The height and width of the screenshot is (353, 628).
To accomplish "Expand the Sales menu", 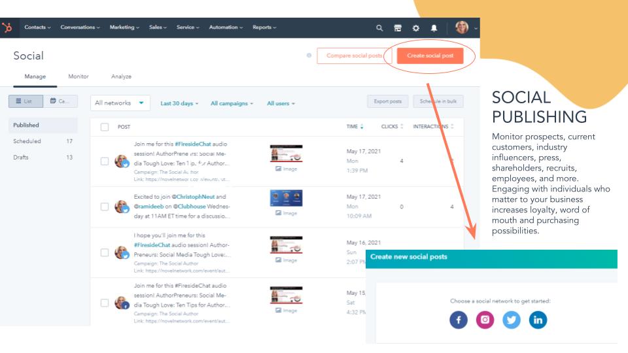I will (158, 27).
